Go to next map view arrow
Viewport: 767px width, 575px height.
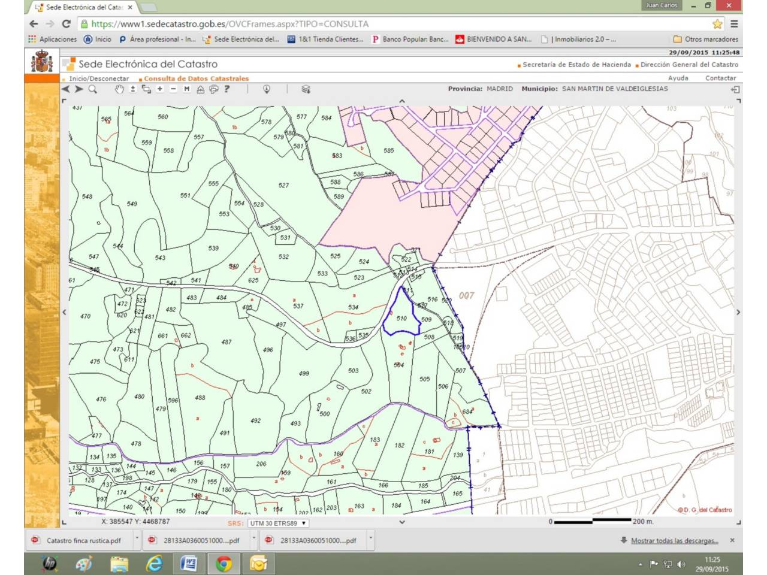(78, 89)
